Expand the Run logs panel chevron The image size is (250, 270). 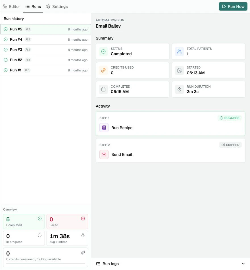pyautogui.click(x=243, y=264)
